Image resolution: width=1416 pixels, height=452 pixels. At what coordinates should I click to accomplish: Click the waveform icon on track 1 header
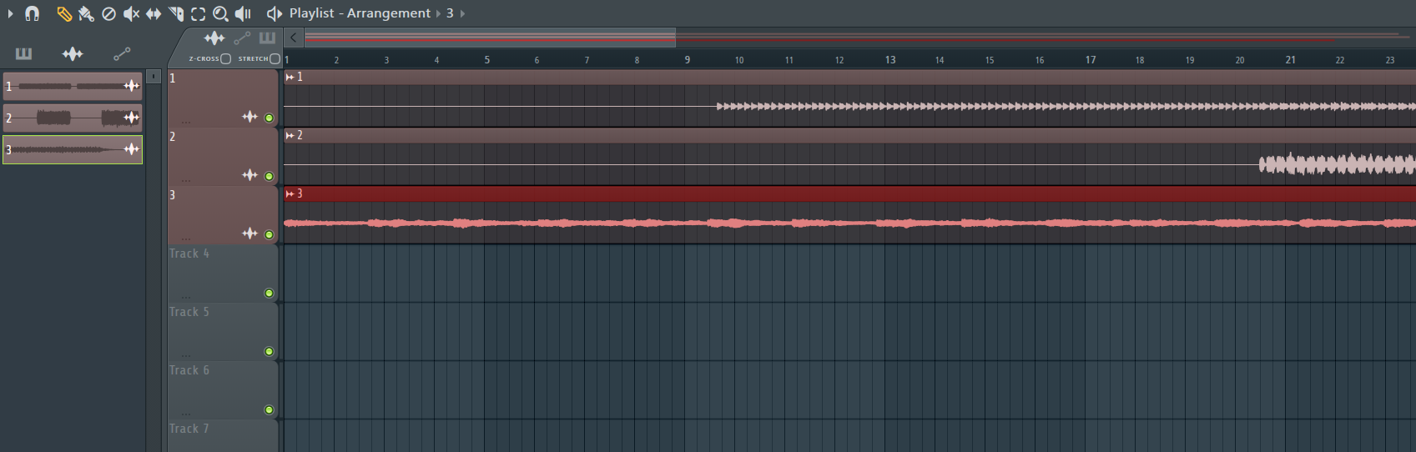pyautogui.click(x=249, y=117)
